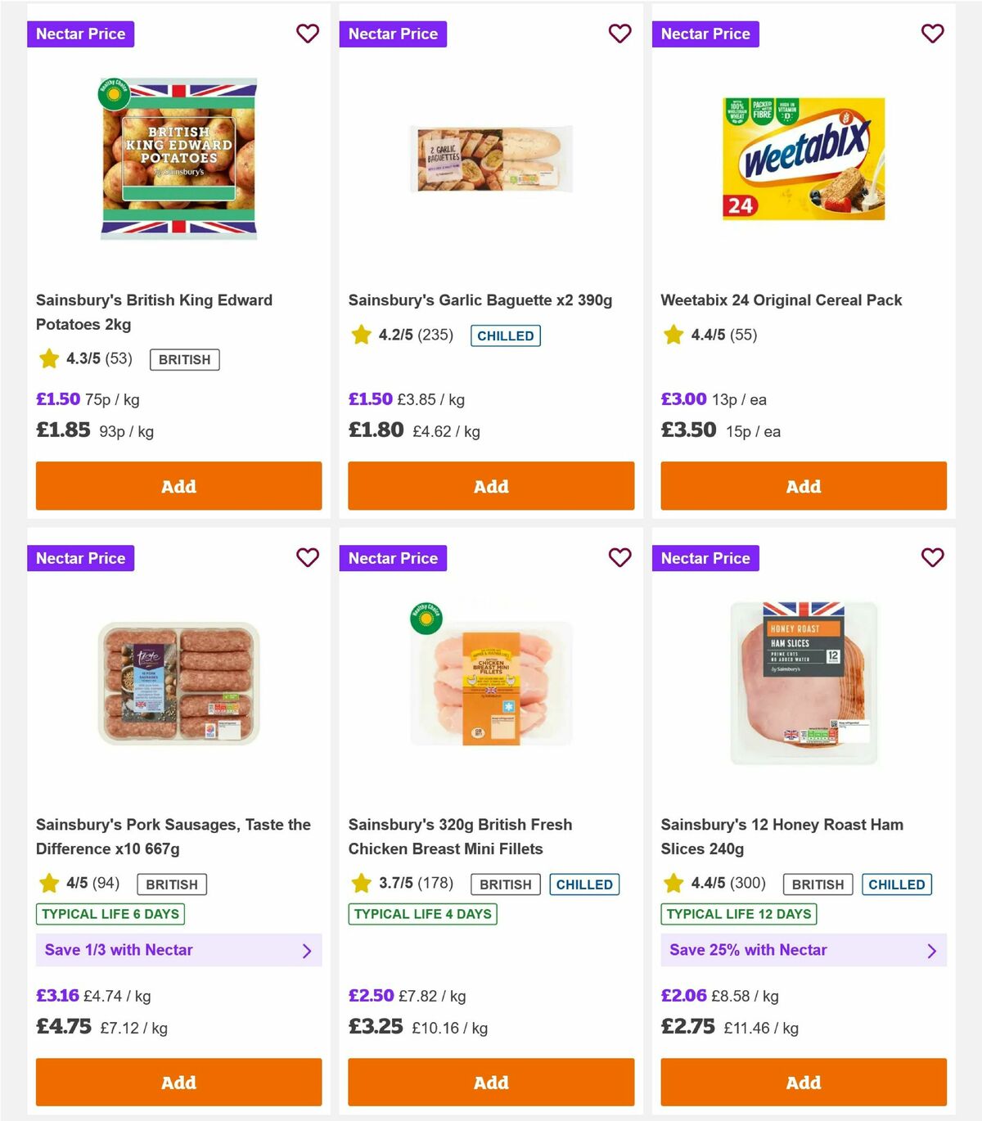The width and height of the screenshot is (982, 1121).
Task: Click the BRITISH label on King Edward Potatoes
Action: pos(184,359)
